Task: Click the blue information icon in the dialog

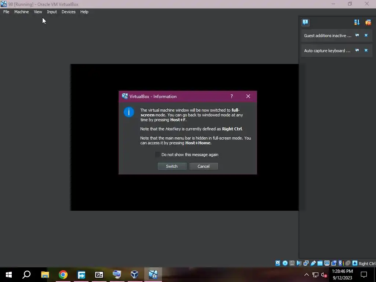Action: coord(129,112)
